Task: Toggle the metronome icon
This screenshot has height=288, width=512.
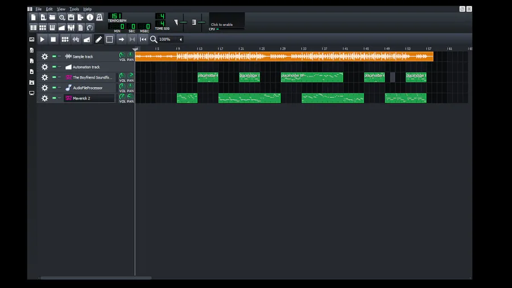Action: (99, 17)
